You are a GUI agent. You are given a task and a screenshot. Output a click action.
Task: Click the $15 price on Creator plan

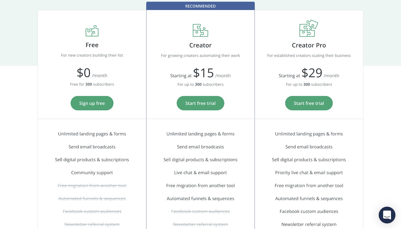pyautogui.click(x=204, y=73)
